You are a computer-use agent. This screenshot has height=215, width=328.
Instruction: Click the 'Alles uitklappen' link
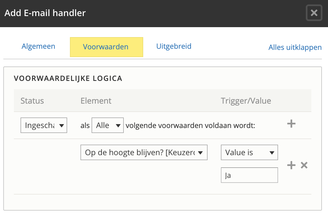click(x=295, y=47)
